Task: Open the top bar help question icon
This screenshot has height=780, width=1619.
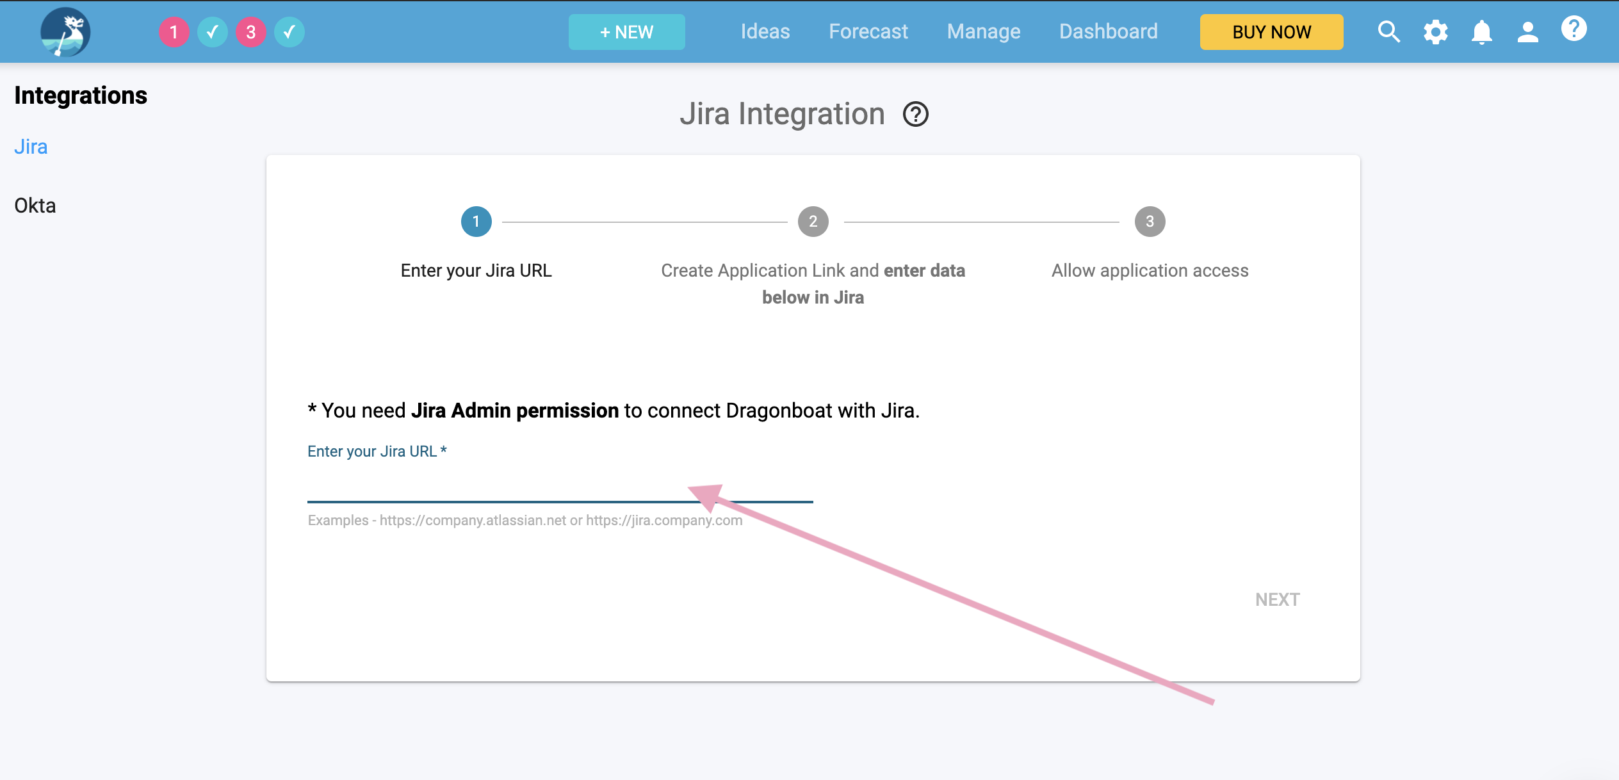Action: coord(1574,29)
